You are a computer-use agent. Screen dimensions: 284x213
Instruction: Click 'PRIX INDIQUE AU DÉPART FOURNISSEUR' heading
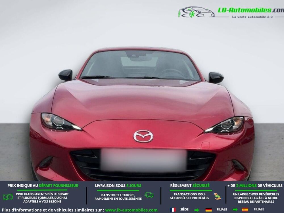click(43, 186)
